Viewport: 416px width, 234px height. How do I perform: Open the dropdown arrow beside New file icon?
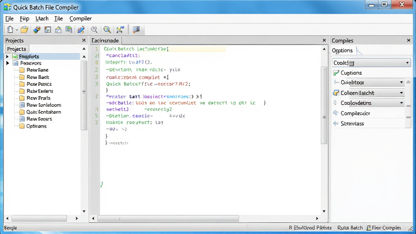tap(17, 30)
